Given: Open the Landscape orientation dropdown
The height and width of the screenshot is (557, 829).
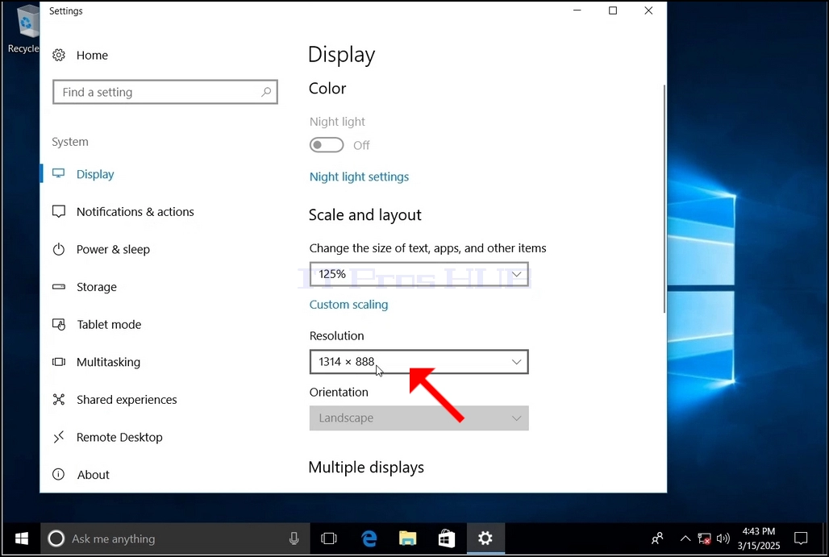Looking at the screenshot, I should click(x=419, y=418).
